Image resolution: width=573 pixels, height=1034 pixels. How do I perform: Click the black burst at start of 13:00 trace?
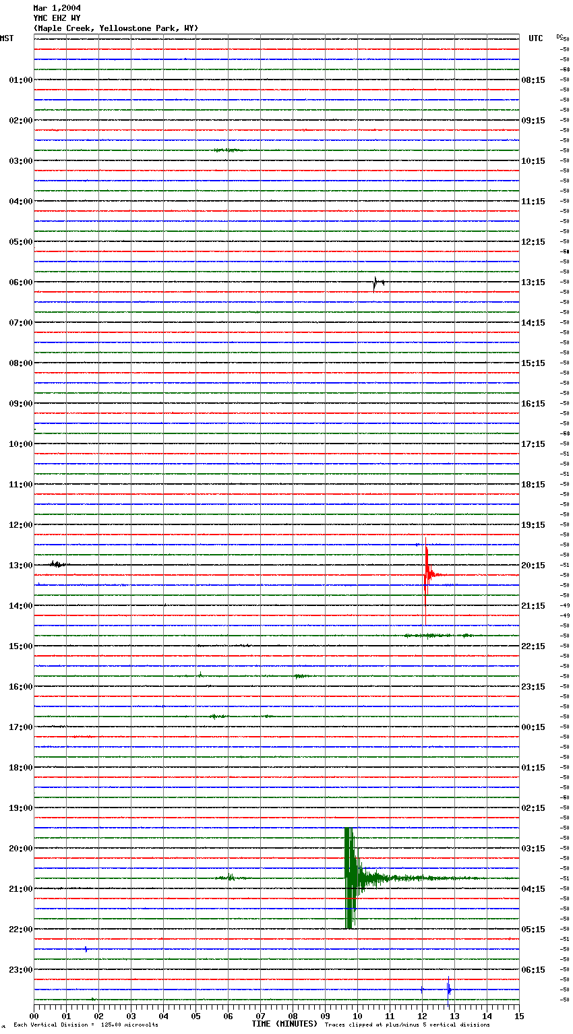58,564
